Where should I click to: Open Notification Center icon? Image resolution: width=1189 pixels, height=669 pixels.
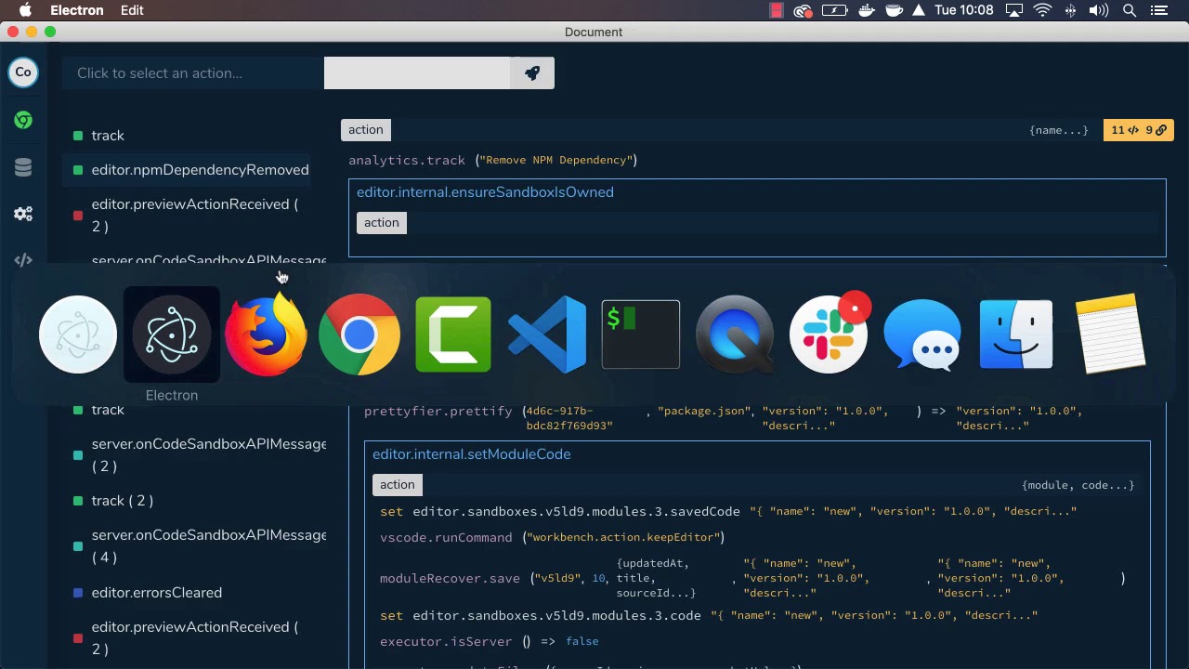click(1158, 10)
